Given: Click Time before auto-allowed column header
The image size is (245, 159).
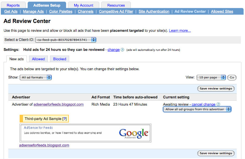Looking at the screenshot, I should click(x=135, y=97).
